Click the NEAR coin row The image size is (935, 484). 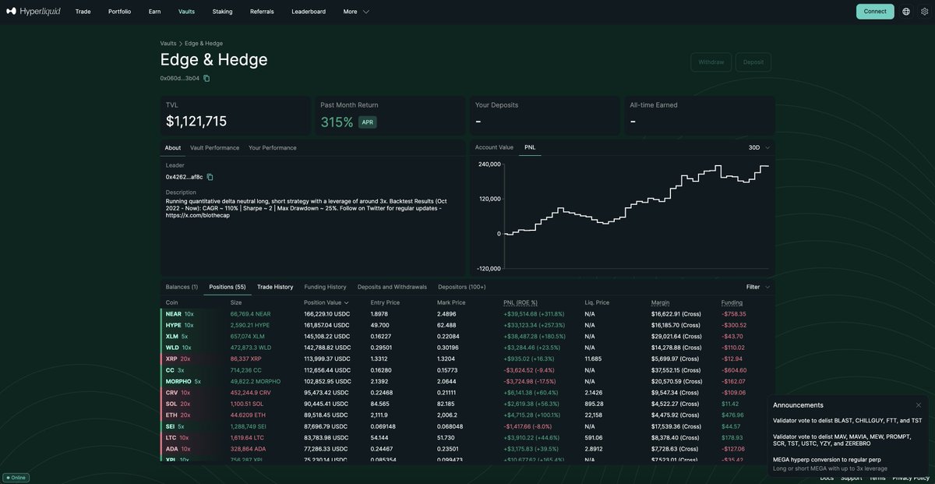click(467, 314)
